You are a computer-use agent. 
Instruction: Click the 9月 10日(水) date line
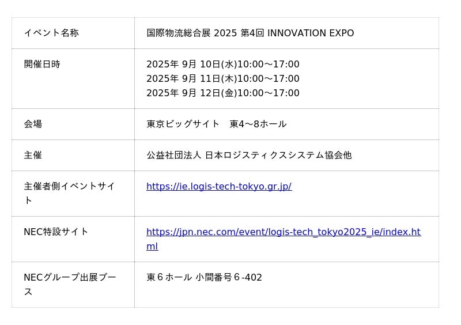[x=222, y=65]
